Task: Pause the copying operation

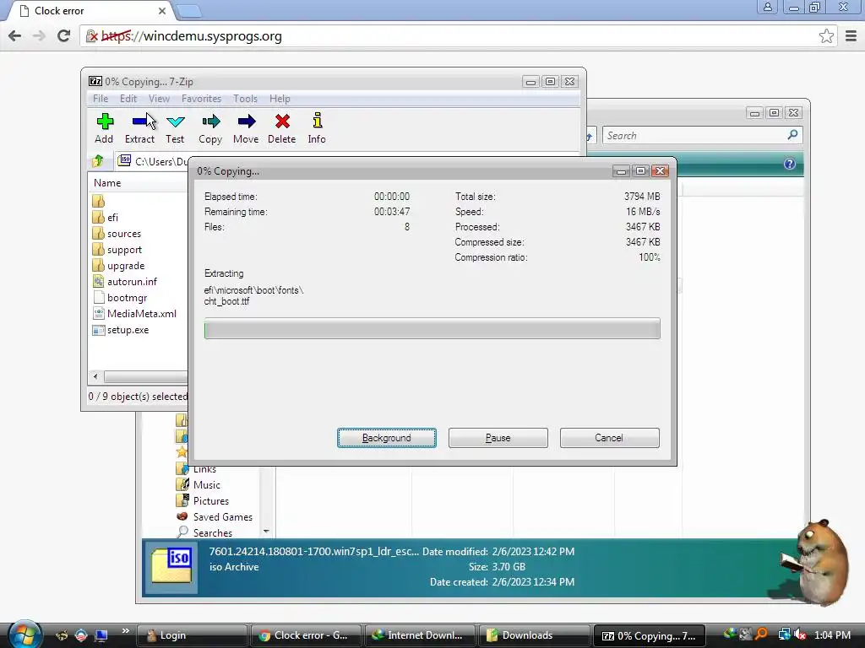Action: (498, 438)
